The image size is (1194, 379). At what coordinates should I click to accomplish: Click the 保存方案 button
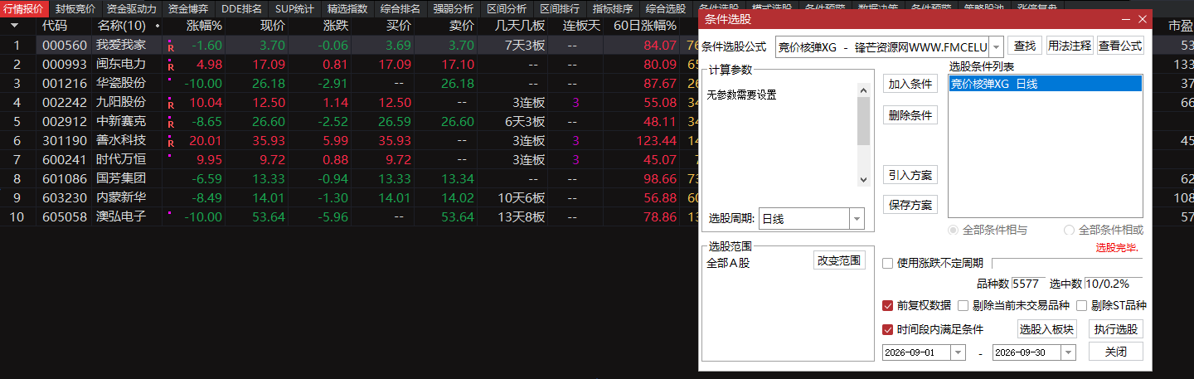pyautogui.click(x=910, y=205)
